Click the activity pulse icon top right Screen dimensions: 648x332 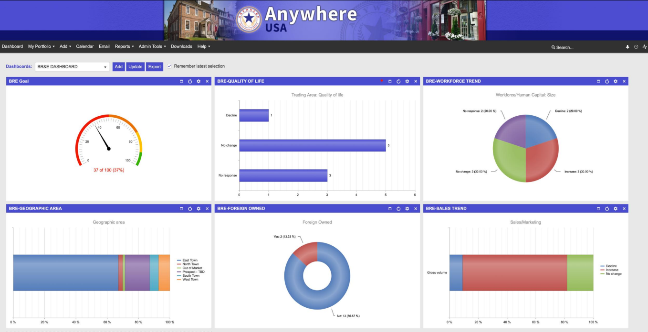pos(644,46)
